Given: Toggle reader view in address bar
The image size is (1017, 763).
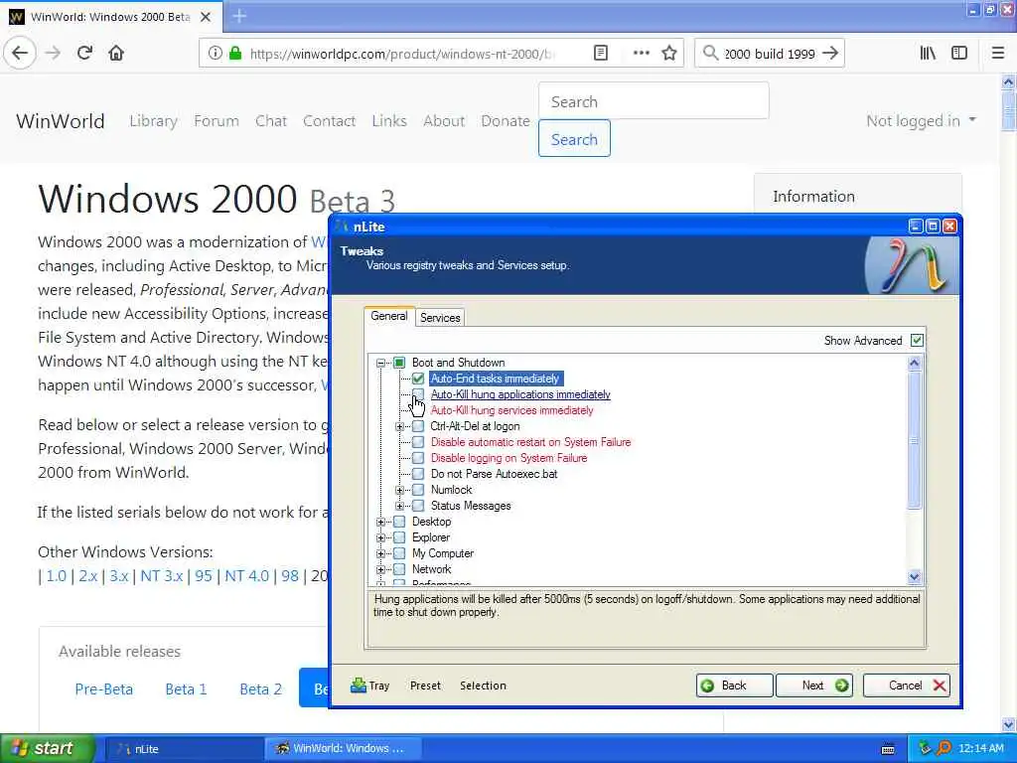Looking at the screenshot, I should pyautogui.click(x=601, y=54).
